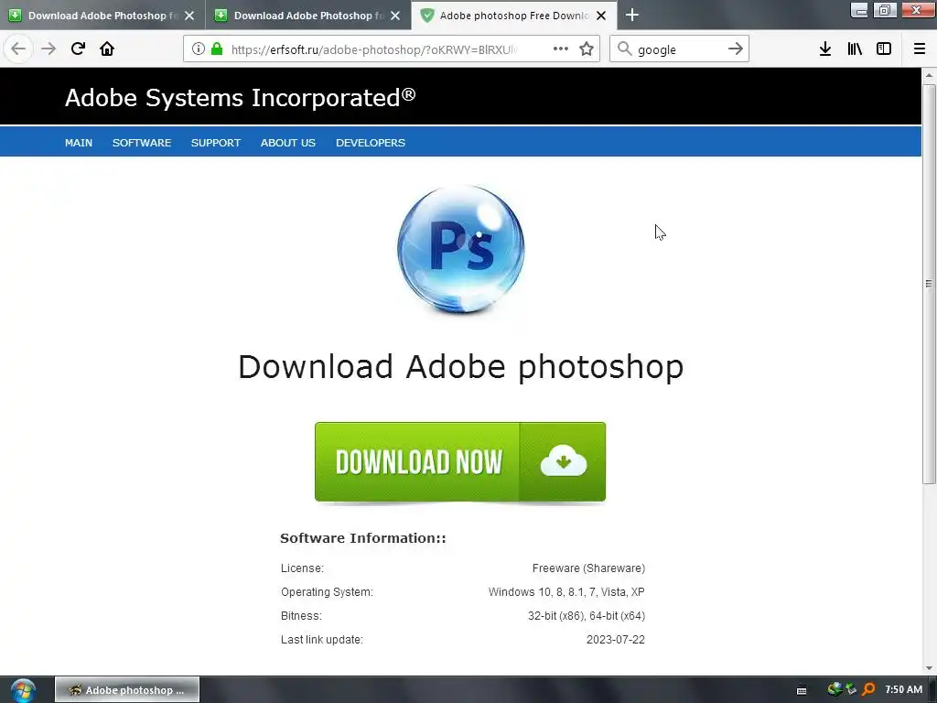The image size is (937, 703).
Task: Click the Last link update: label
Action: tap(321, 640)
